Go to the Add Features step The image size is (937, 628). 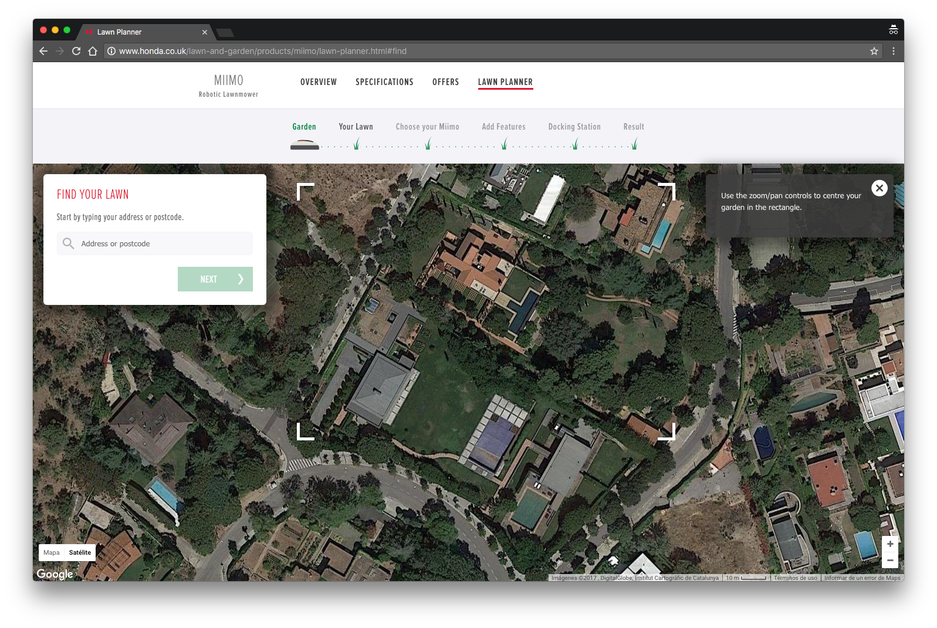pyautogui.click(x=503, y=127)
